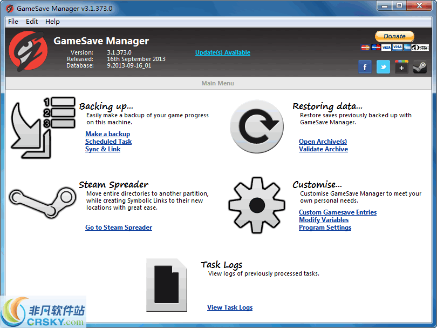This screenshot has width=437, height=328.
Task: Open Scheduled Task
Action: [x=108, y=141]
